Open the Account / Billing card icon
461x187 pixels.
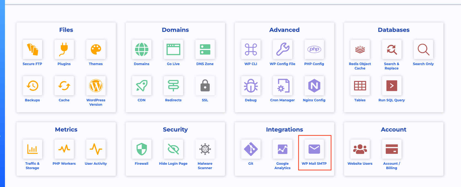(392, 149)
